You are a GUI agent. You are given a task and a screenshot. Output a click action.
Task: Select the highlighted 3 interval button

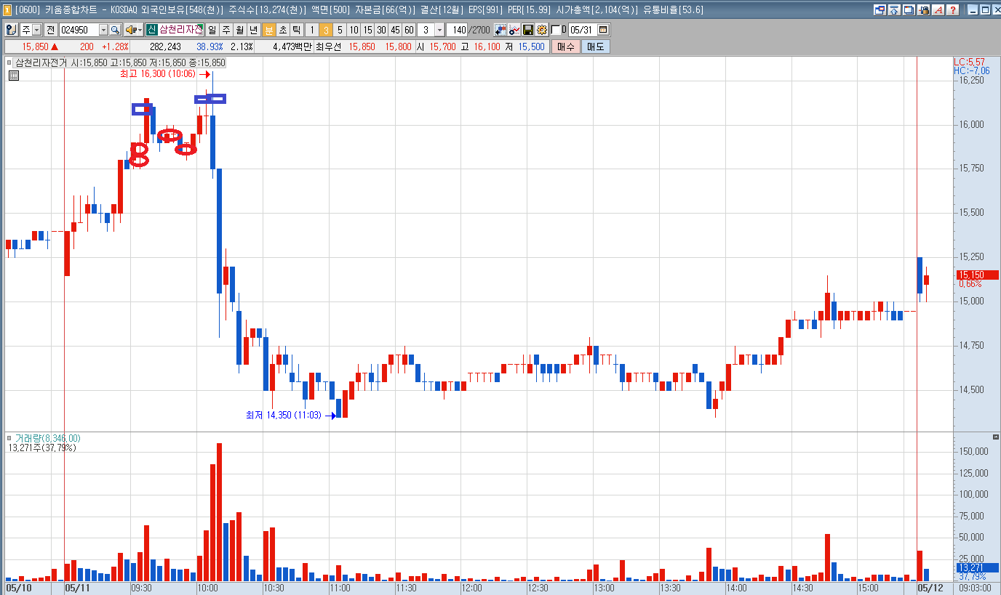click(326, 30)
